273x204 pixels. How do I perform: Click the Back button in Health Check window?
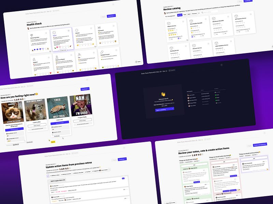(x=103, y=17)
